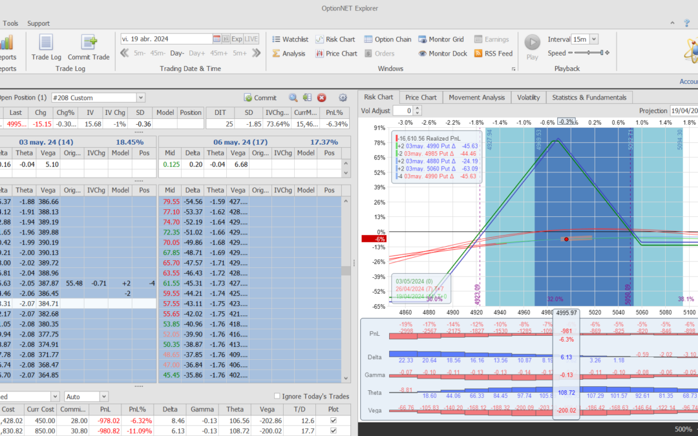This screenshot has width=698, height=436.
Task: Adjust the playback Speed slider
Action: pyautogui.click(x=588, y=53)
